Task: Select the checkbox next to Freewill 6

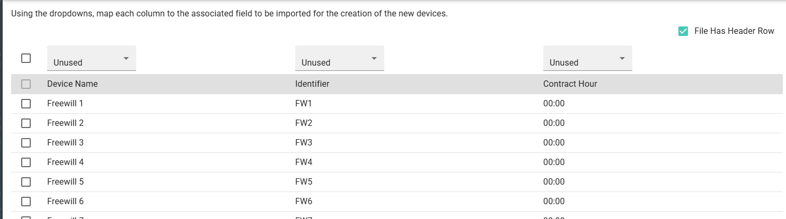Action: (x=26, y=202)
